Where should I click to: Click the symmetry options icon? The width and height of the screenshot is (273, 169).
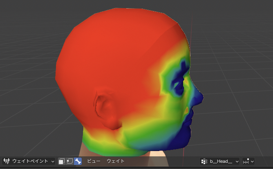click(x=246, y=161)
